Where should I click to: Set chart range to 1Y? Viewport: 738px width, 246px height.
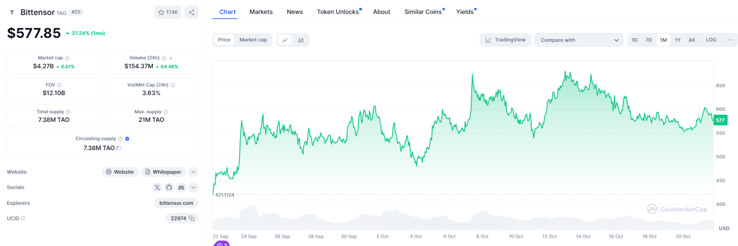tap(678, 40)
